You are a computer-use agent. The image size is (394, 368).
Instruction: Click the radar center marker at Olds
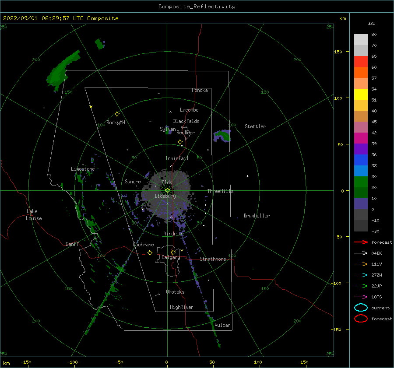[167, 190]
